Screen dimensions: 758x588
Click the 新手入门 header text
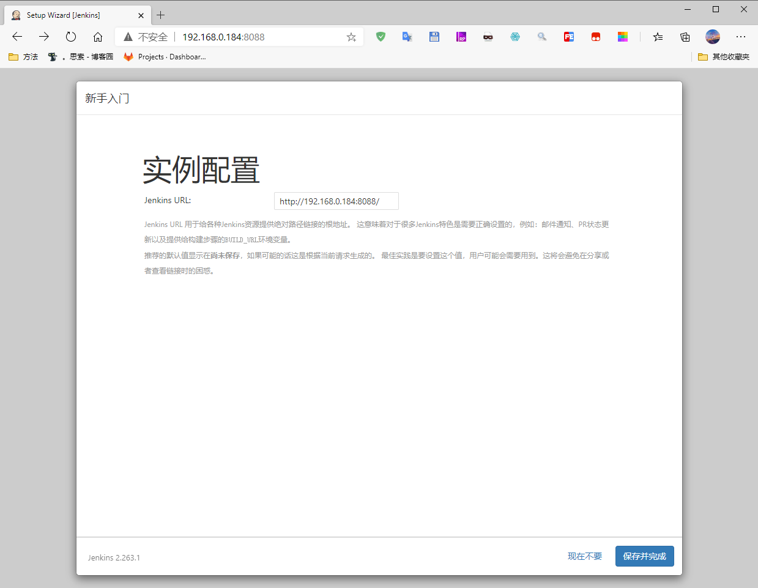tap(107, 99)
